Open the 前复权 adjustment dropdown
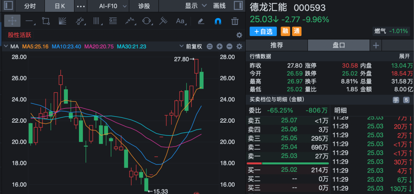The image size is (414, 194). point(191,47)
